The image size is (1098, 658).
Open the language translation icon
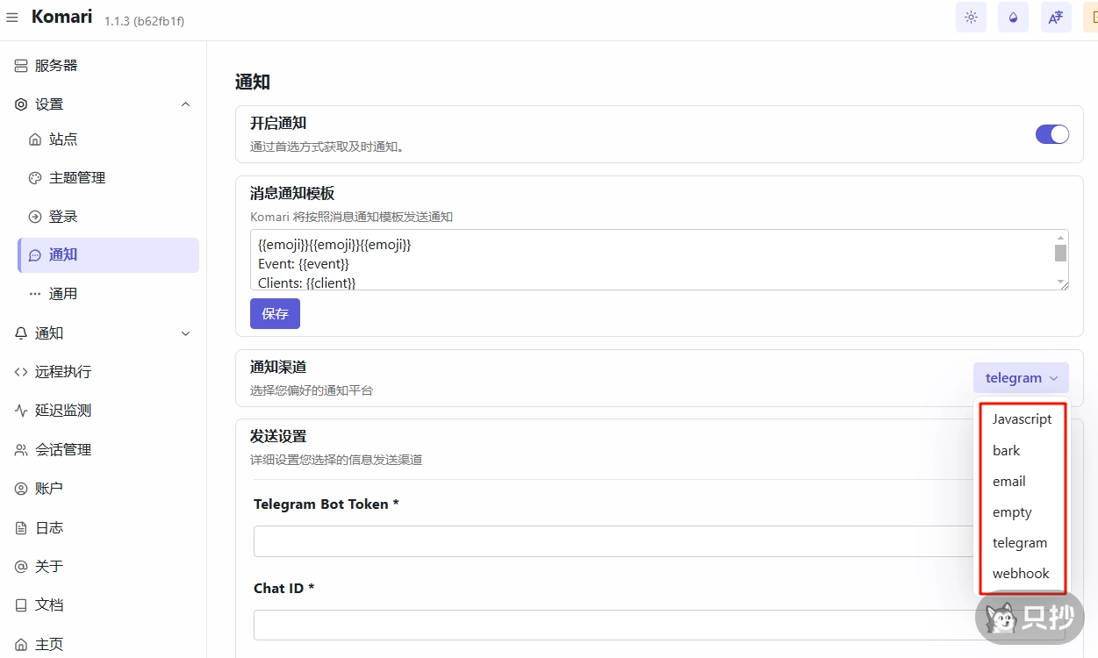tap(1056, 18)
